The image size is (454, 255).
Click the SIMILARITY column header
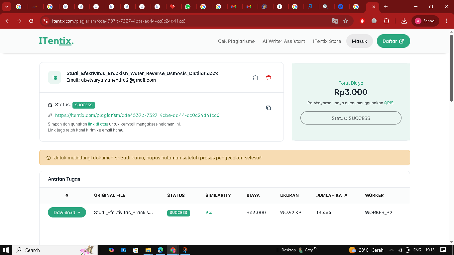218,195
